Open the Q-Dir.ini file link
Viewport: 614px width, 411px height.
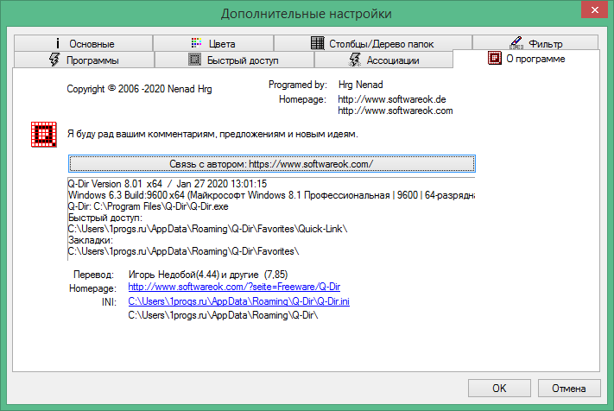[238, 301]
